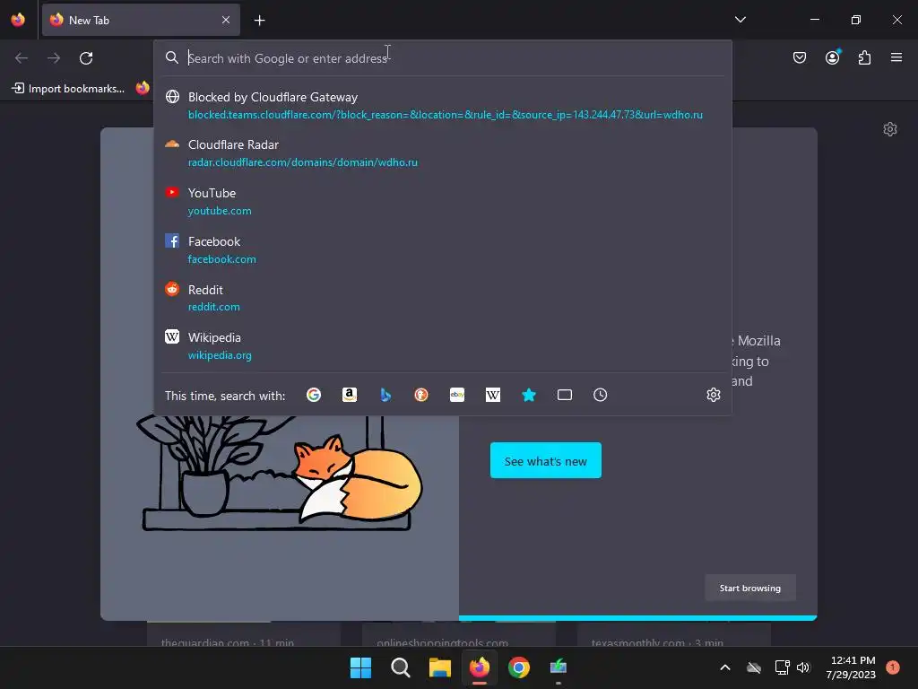This screenshot has height=689, width=918.
Task: Click Start browsing button
Action: tap(750, 588)
